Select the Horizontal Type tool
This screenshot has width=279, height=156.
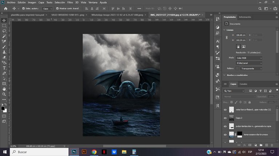point(4,68)
